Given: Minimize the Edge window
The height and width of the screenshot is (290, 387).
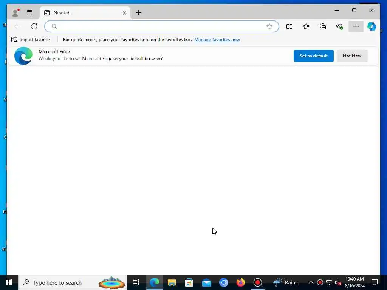Looking at the screenshot, I should [337, 10].
